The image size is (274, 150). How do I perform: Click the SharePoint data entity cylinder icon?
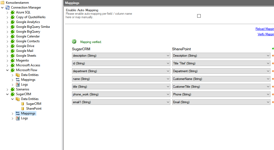pos(23,109)
